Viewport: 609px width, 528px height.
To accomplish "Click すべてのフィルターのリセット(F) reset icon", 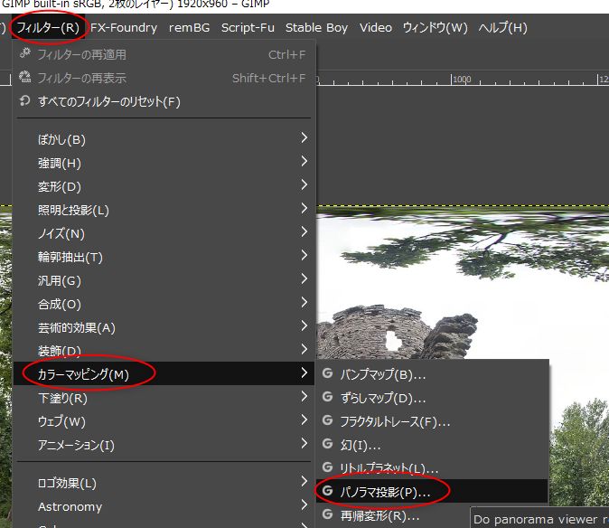I will click(24, 101).
